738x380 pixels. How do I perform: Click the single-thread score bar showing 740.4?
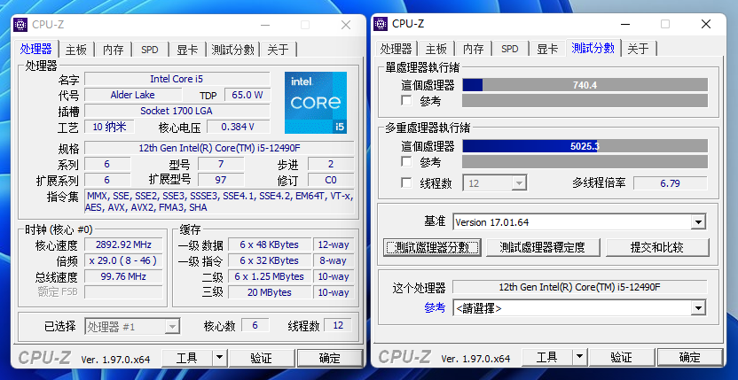585,85
